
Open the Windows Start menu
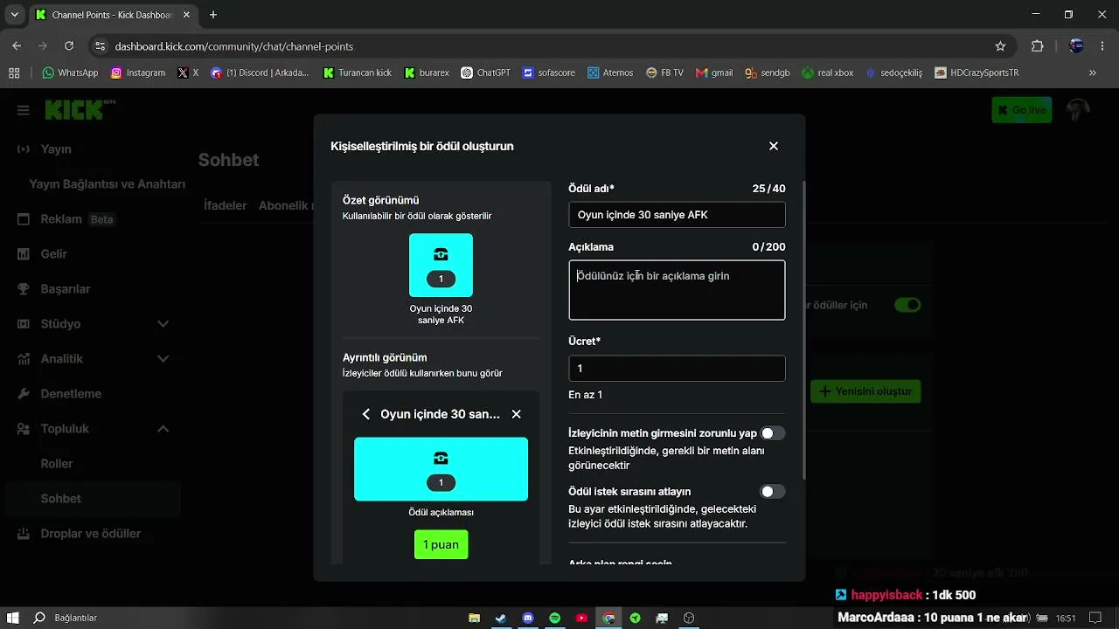[x=14, y=618]
